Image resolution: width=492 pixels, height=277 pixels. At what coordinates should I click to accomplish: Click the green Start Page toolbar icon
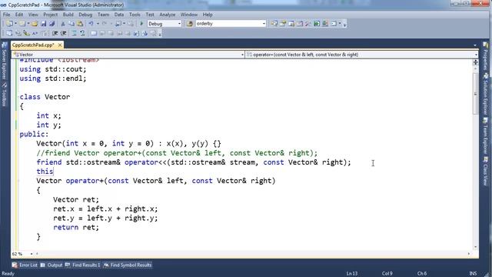317,24
